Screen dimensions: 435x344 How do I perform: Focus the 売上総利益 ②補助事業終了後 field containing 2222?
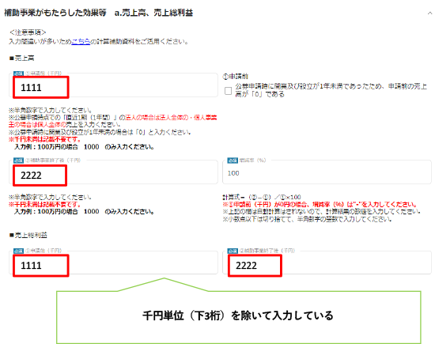point(327,263)
